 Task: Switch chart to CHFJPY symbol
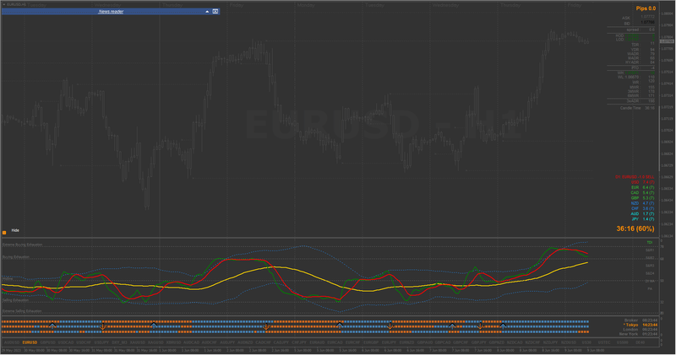tap(299, 342)
